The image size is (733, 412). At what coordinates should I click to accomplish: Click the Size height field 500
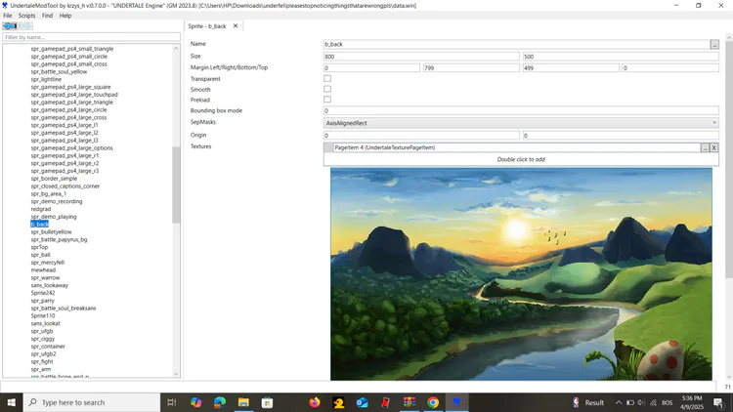pyautogui.click(x=621, y=57)
